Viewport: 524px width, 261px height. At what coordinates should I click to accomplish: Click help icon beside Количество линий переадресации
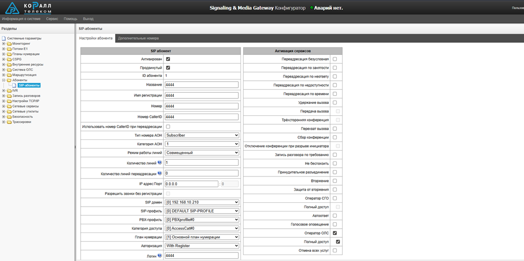(x=160, y=173)
